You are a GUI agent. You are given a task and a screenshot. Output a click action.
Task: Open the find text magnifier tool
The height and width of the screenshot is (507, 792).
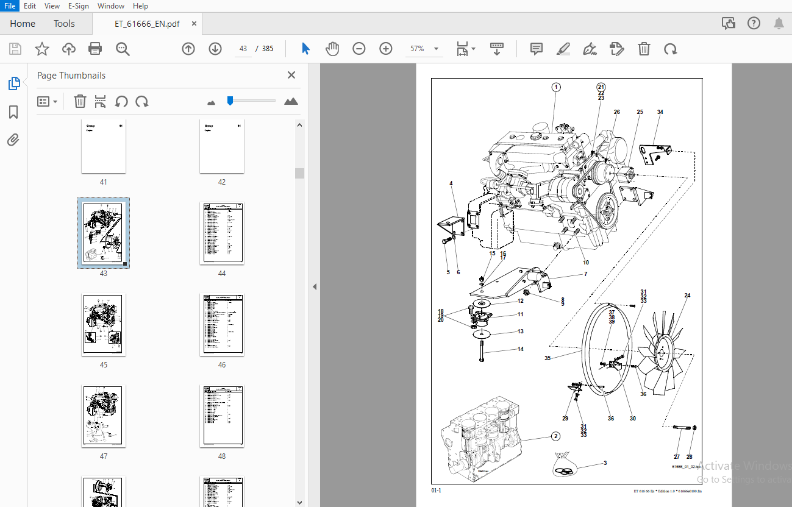click(x=123, y=49)
